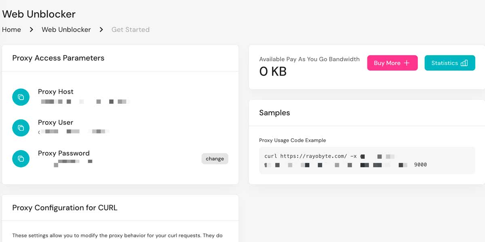Click the blurred Proxy User value
The height and width of the screenshot is (242, 485).
[74, 131]
